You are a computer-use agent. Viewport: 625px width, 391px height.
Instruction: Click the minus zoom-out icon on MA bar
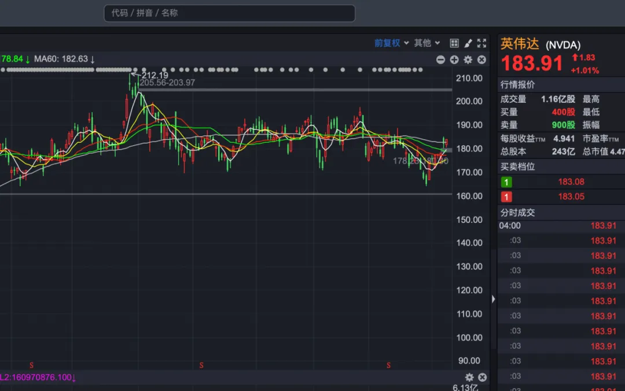pyautogui.click(x=440, y=59)
